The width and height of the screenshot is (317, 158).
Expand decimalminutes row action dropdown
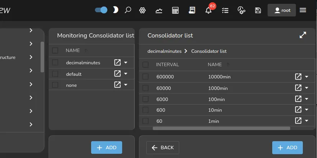(x=126, y=63)
